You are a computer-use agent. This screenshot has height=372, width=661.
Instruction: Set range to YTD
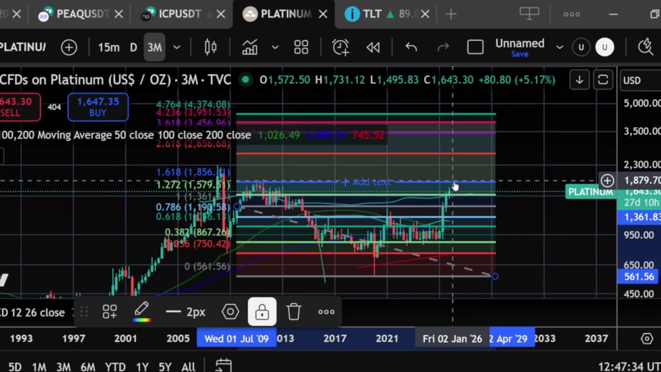[x=115, y=367]
